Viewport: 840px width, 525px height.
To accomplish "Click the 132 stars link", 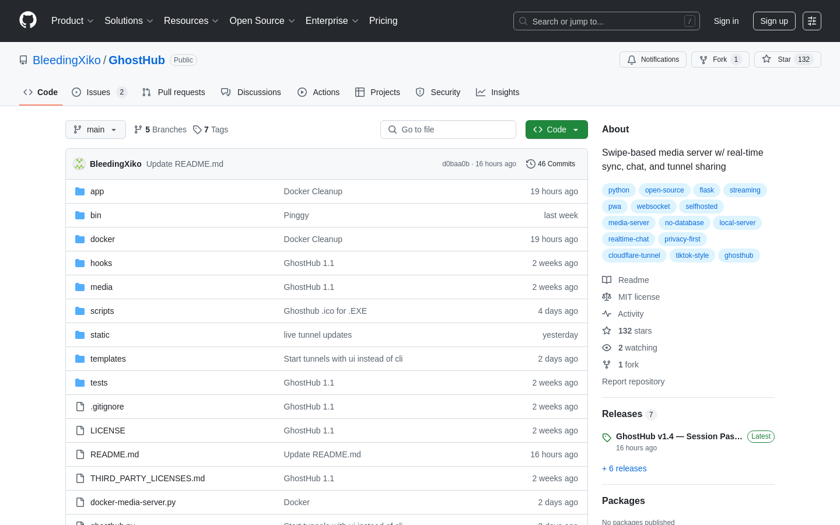I will (x=635, y=331).
